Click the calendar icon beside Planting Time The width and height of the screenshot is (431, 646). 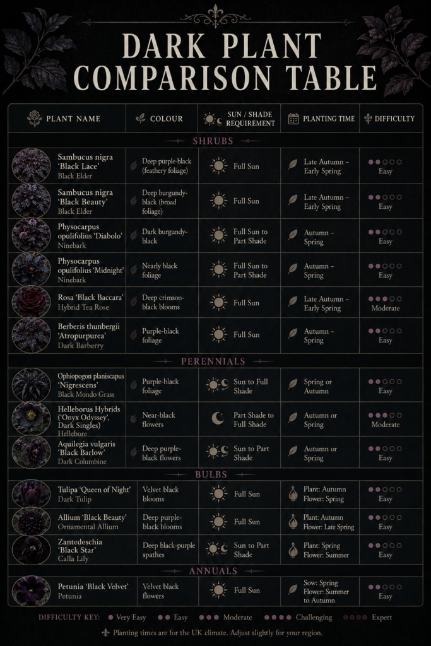tap(293, 119)
